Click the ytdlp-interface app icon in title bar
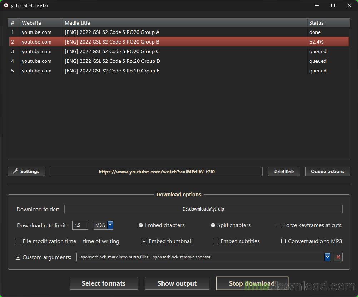Viewport: 358px width, 297px height. (6, 6)
